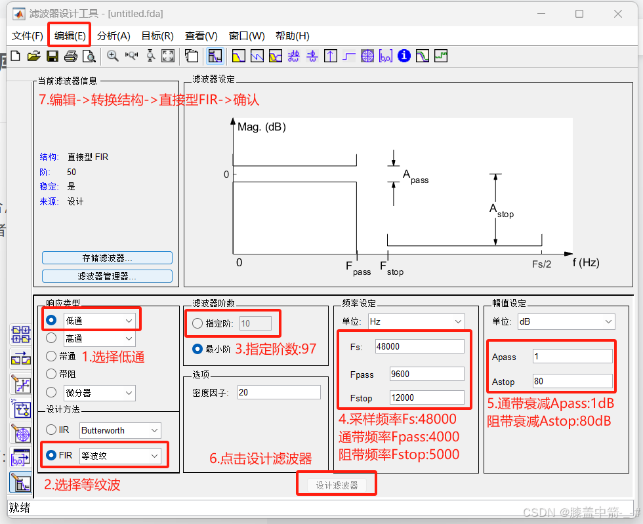Click the Save filter session icon

click(52, 56)
